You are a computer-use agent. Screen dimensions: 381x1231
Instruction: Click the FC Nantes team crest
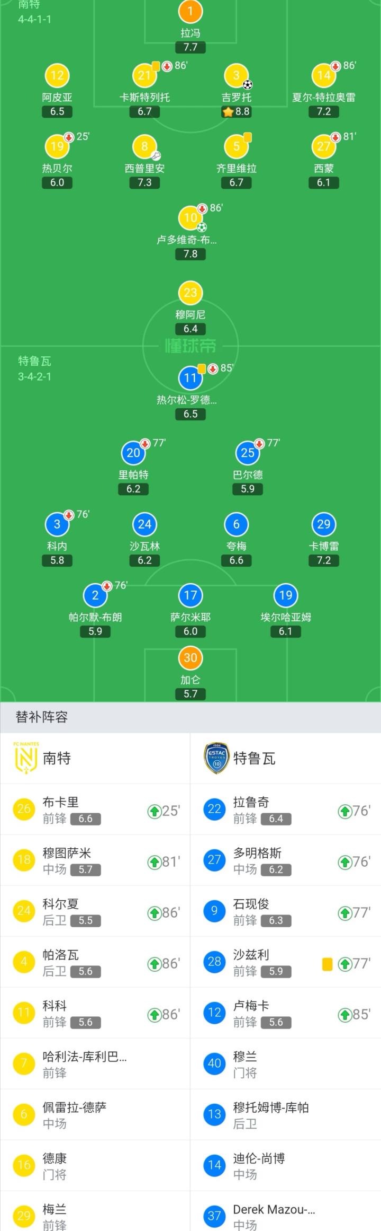coord(26,758)
